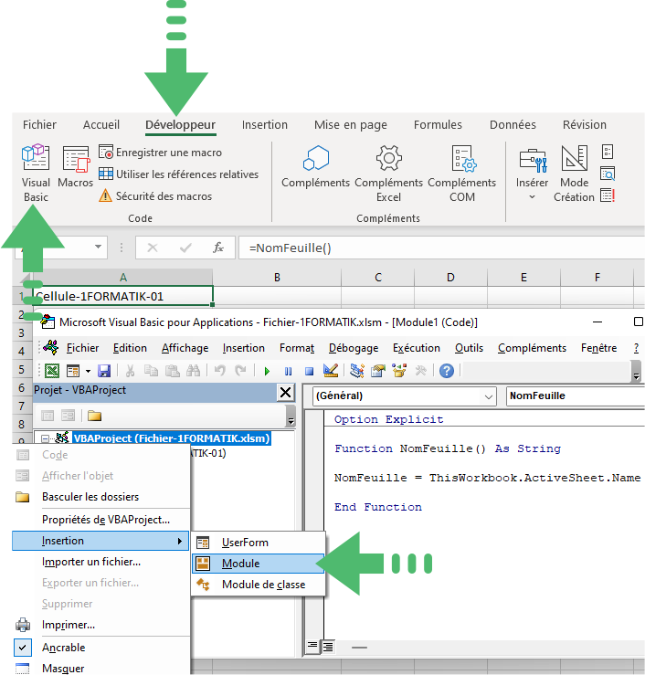Open Compléments COM dialog

pyautogui.click(x=462, y=173)
